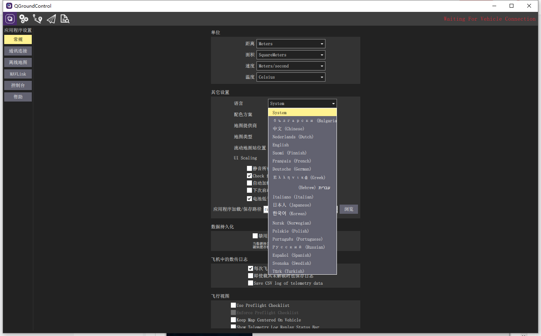The image size is (541, 336).
Task: Minimize the QGroundControl window
Action: 494,6
